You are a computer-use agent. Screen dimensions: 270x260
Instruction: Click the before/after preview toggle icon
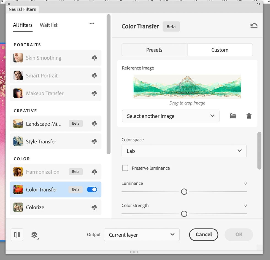17,235
